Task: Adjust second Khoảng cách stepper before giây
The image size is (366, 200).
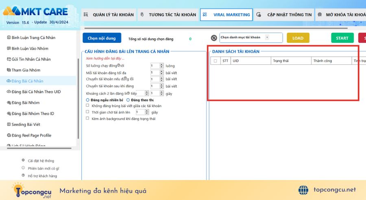Action: pyautogui.click(x=161, y=93)
